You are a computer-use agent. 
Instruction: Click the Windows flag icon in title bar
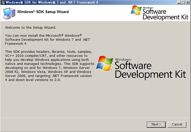click(x=3, y=2)
